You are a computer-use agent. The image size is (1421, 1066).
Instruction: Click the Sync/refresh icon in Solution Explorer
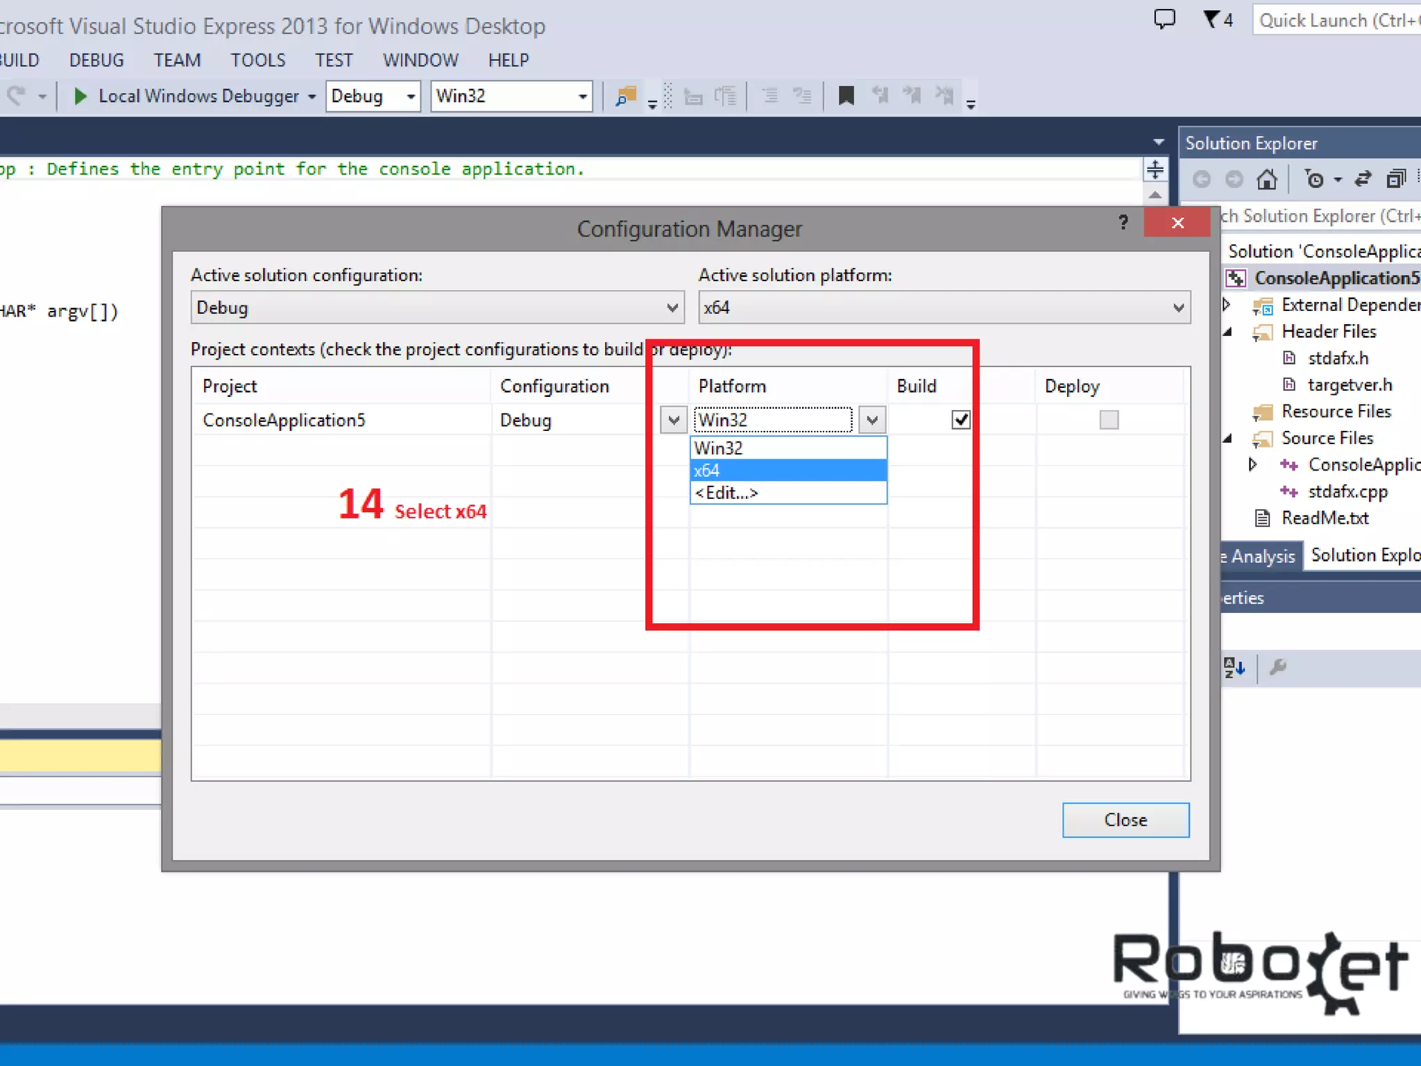(1363, 179)
